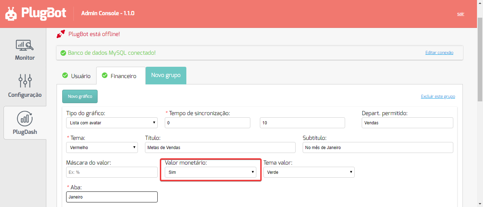The image size is (483, 207).
Task: Open the Novo grupo tab
Action: click(x=166, y=75)
